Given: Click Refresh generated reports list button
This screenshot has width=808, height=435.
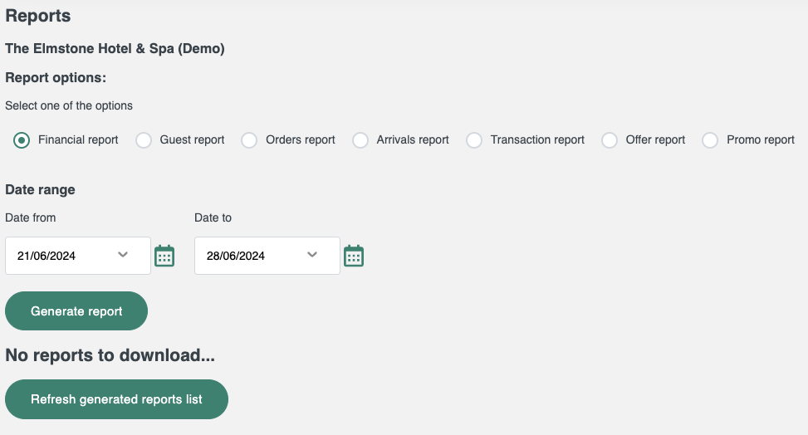Looking at the screenshot, I should pyautogui.click(x=116, y=399).
